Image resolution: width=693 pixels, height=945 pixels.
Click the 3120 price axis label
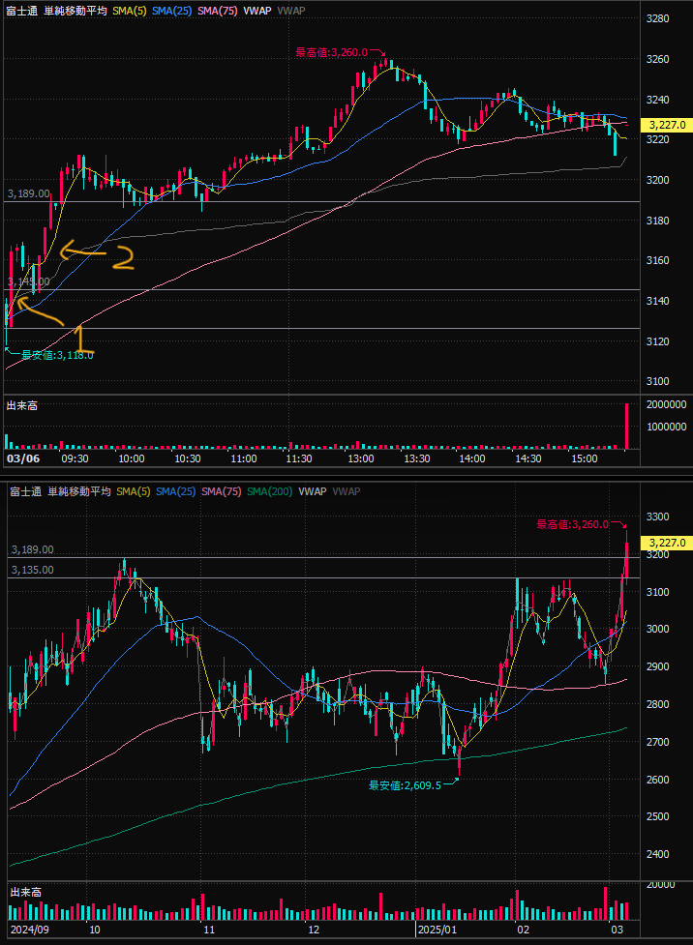pos(657,341)
